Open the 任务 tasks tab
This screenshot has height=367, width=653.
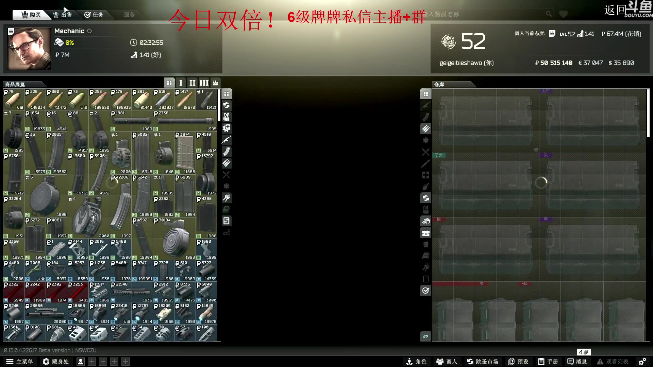94,15
